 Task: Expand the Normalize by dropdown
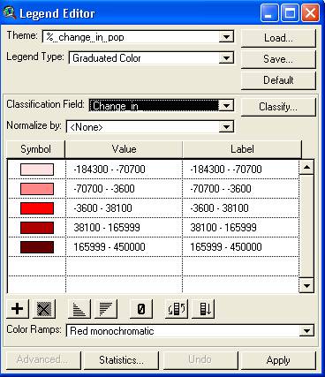click(226, 127)
